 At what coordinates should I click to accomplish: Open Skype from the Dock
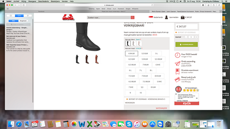pyautogui.click(x=128, y=124)
